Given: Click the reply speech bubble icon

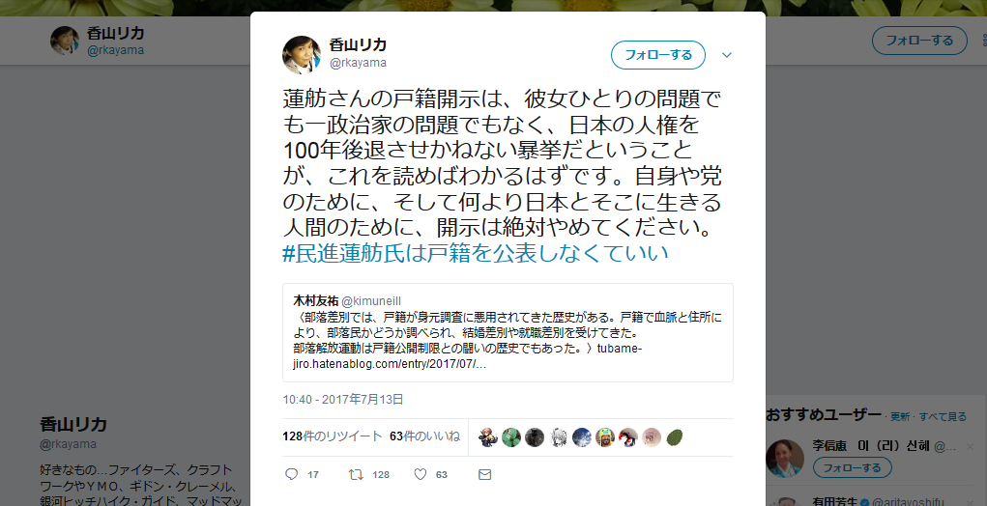Looking at the screenshot, I should [x=291, y=474].
